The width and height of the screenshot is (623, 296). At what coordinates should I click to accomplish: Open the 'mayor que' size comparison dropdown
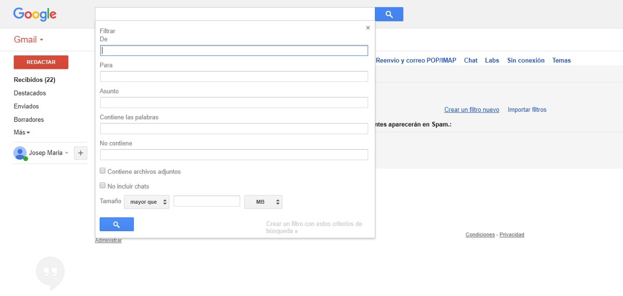(x=146, y=202)
